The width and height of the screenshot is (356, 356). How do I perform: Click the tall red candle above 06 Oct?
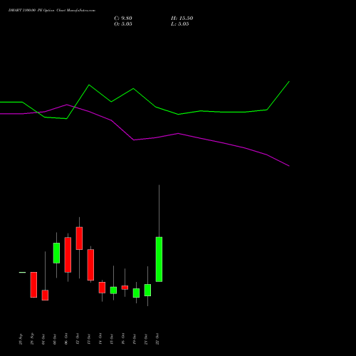pos(68,255)
